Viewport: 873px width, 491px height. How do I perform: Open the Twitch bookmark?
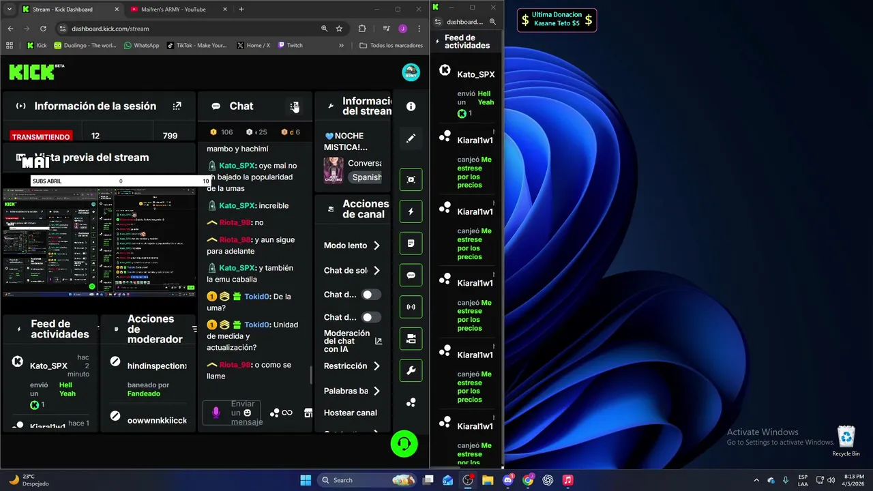(x=290, y=46)
